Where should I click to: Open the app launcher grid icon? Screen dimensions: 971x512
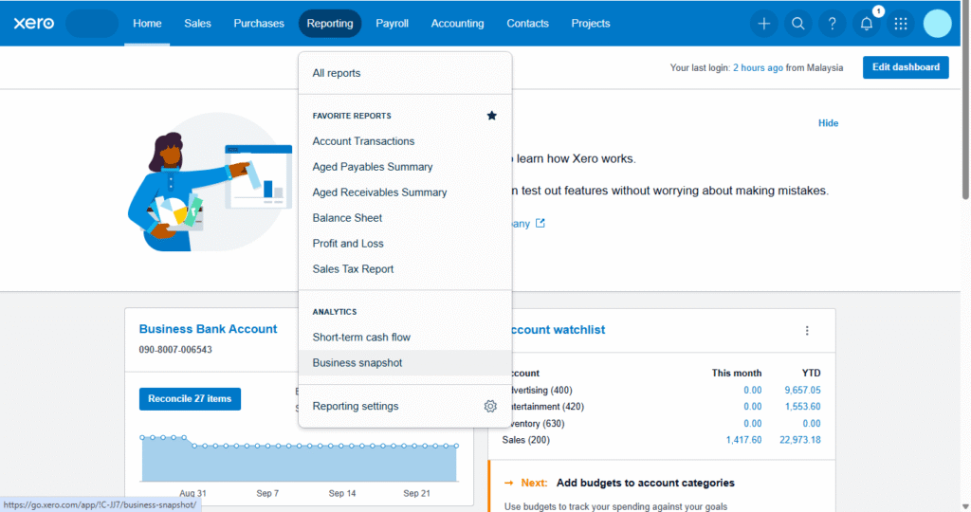coord(901,24)
